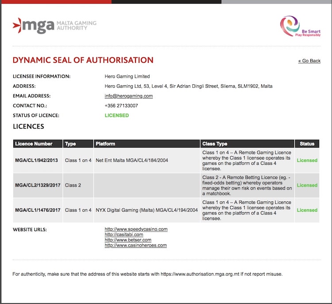Open the info@herogaming.com email link
The height and width of the screenshot is (304, 332).
128,96
